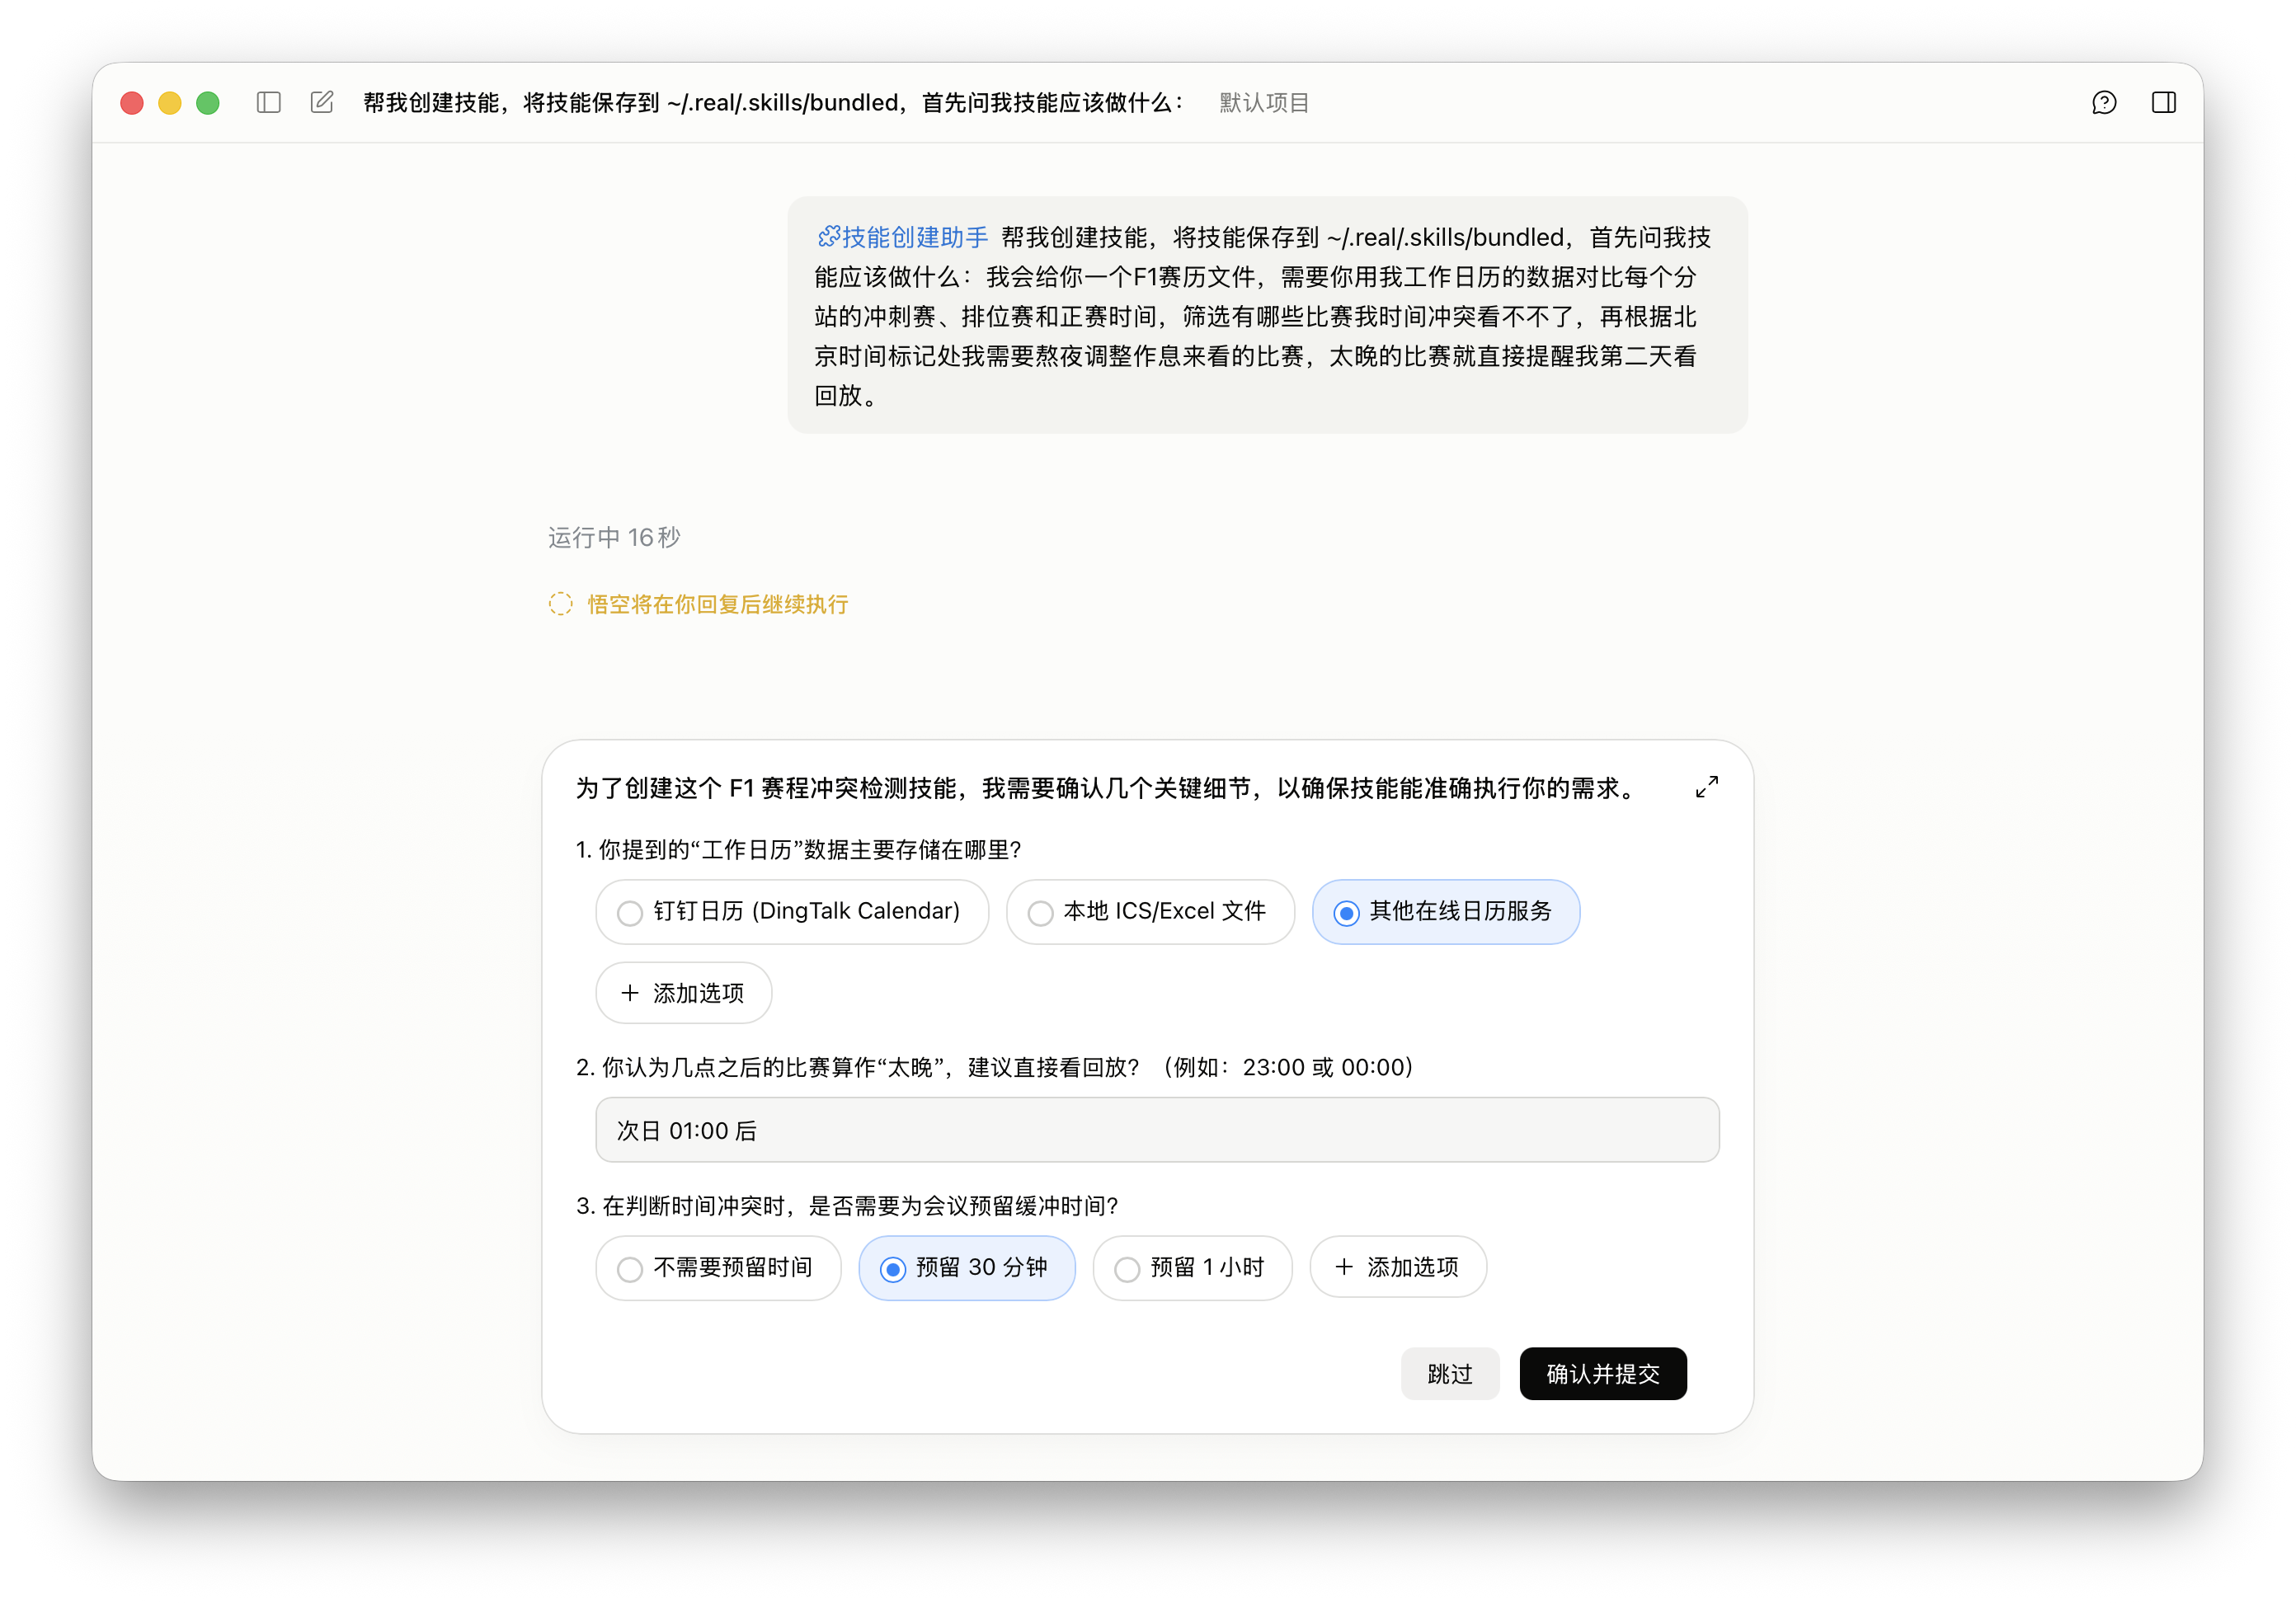This screenshot has height=1603, width=2296.
Task: Toggle the right side panel icon
Action: (2164, 102)
